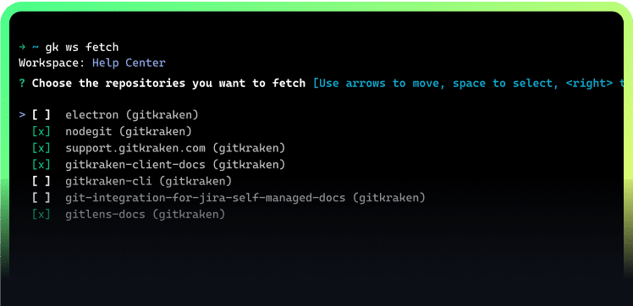Select the nodegit (gitkraken) list entry
Viewport: 633px width, 306px height.
pos(129,131)
